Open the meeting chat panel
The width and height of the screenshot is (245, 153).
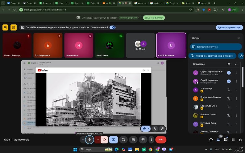[226, 139]
